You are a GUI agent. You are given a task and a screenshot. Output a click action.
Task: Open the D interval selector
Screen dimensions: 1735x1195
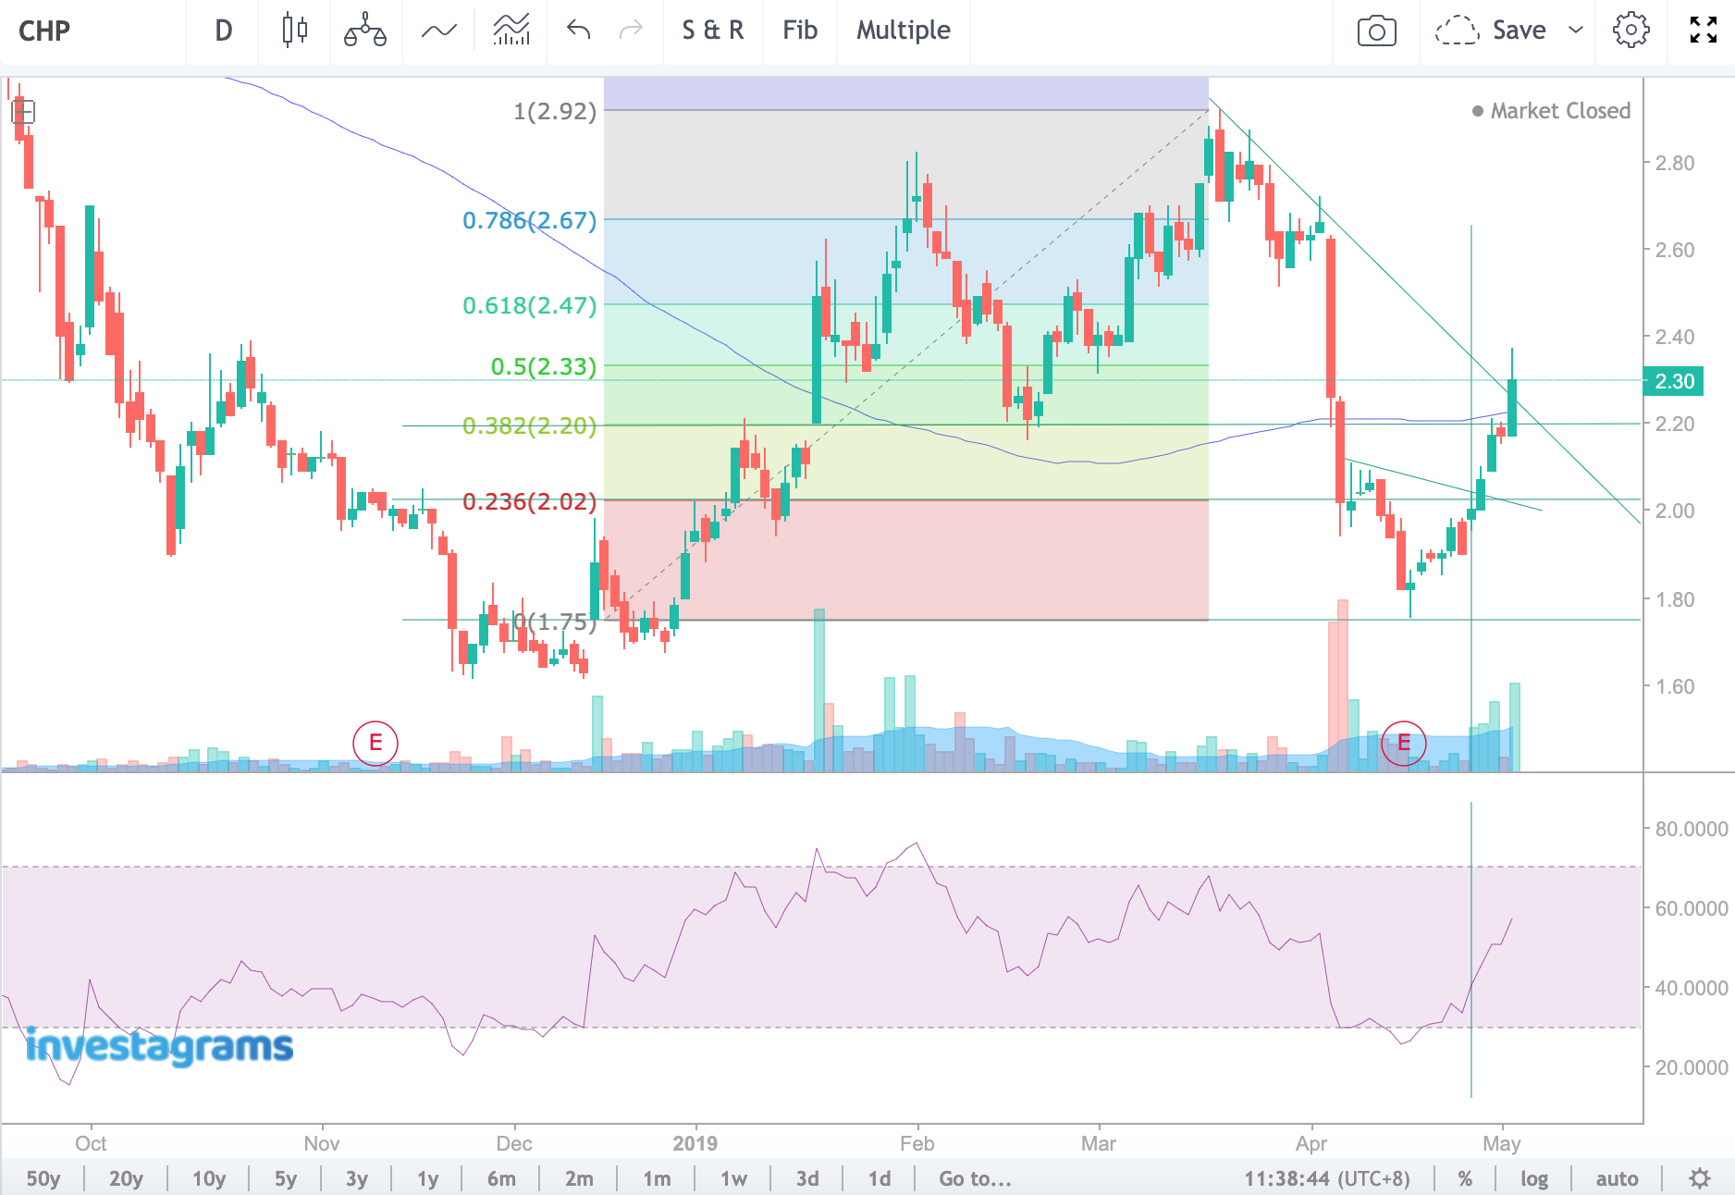[x=224, y=31]
